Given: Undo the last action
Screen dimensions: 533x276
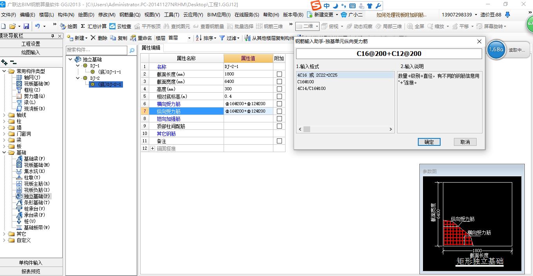Looking at the screenshot, I should (x=38, y=26).
